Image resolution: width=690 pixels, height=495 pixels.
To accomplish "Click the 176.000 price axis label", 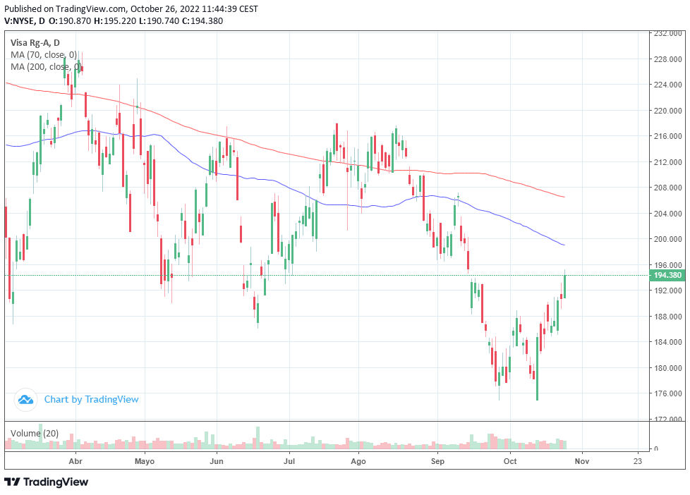I will [668, 393].
